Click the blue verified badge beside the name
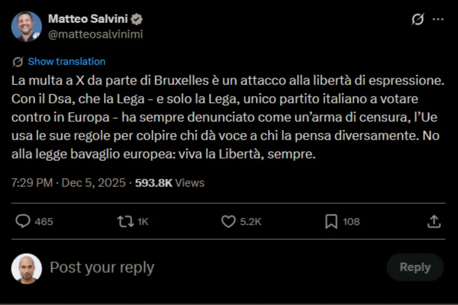 tap(137, 19)
